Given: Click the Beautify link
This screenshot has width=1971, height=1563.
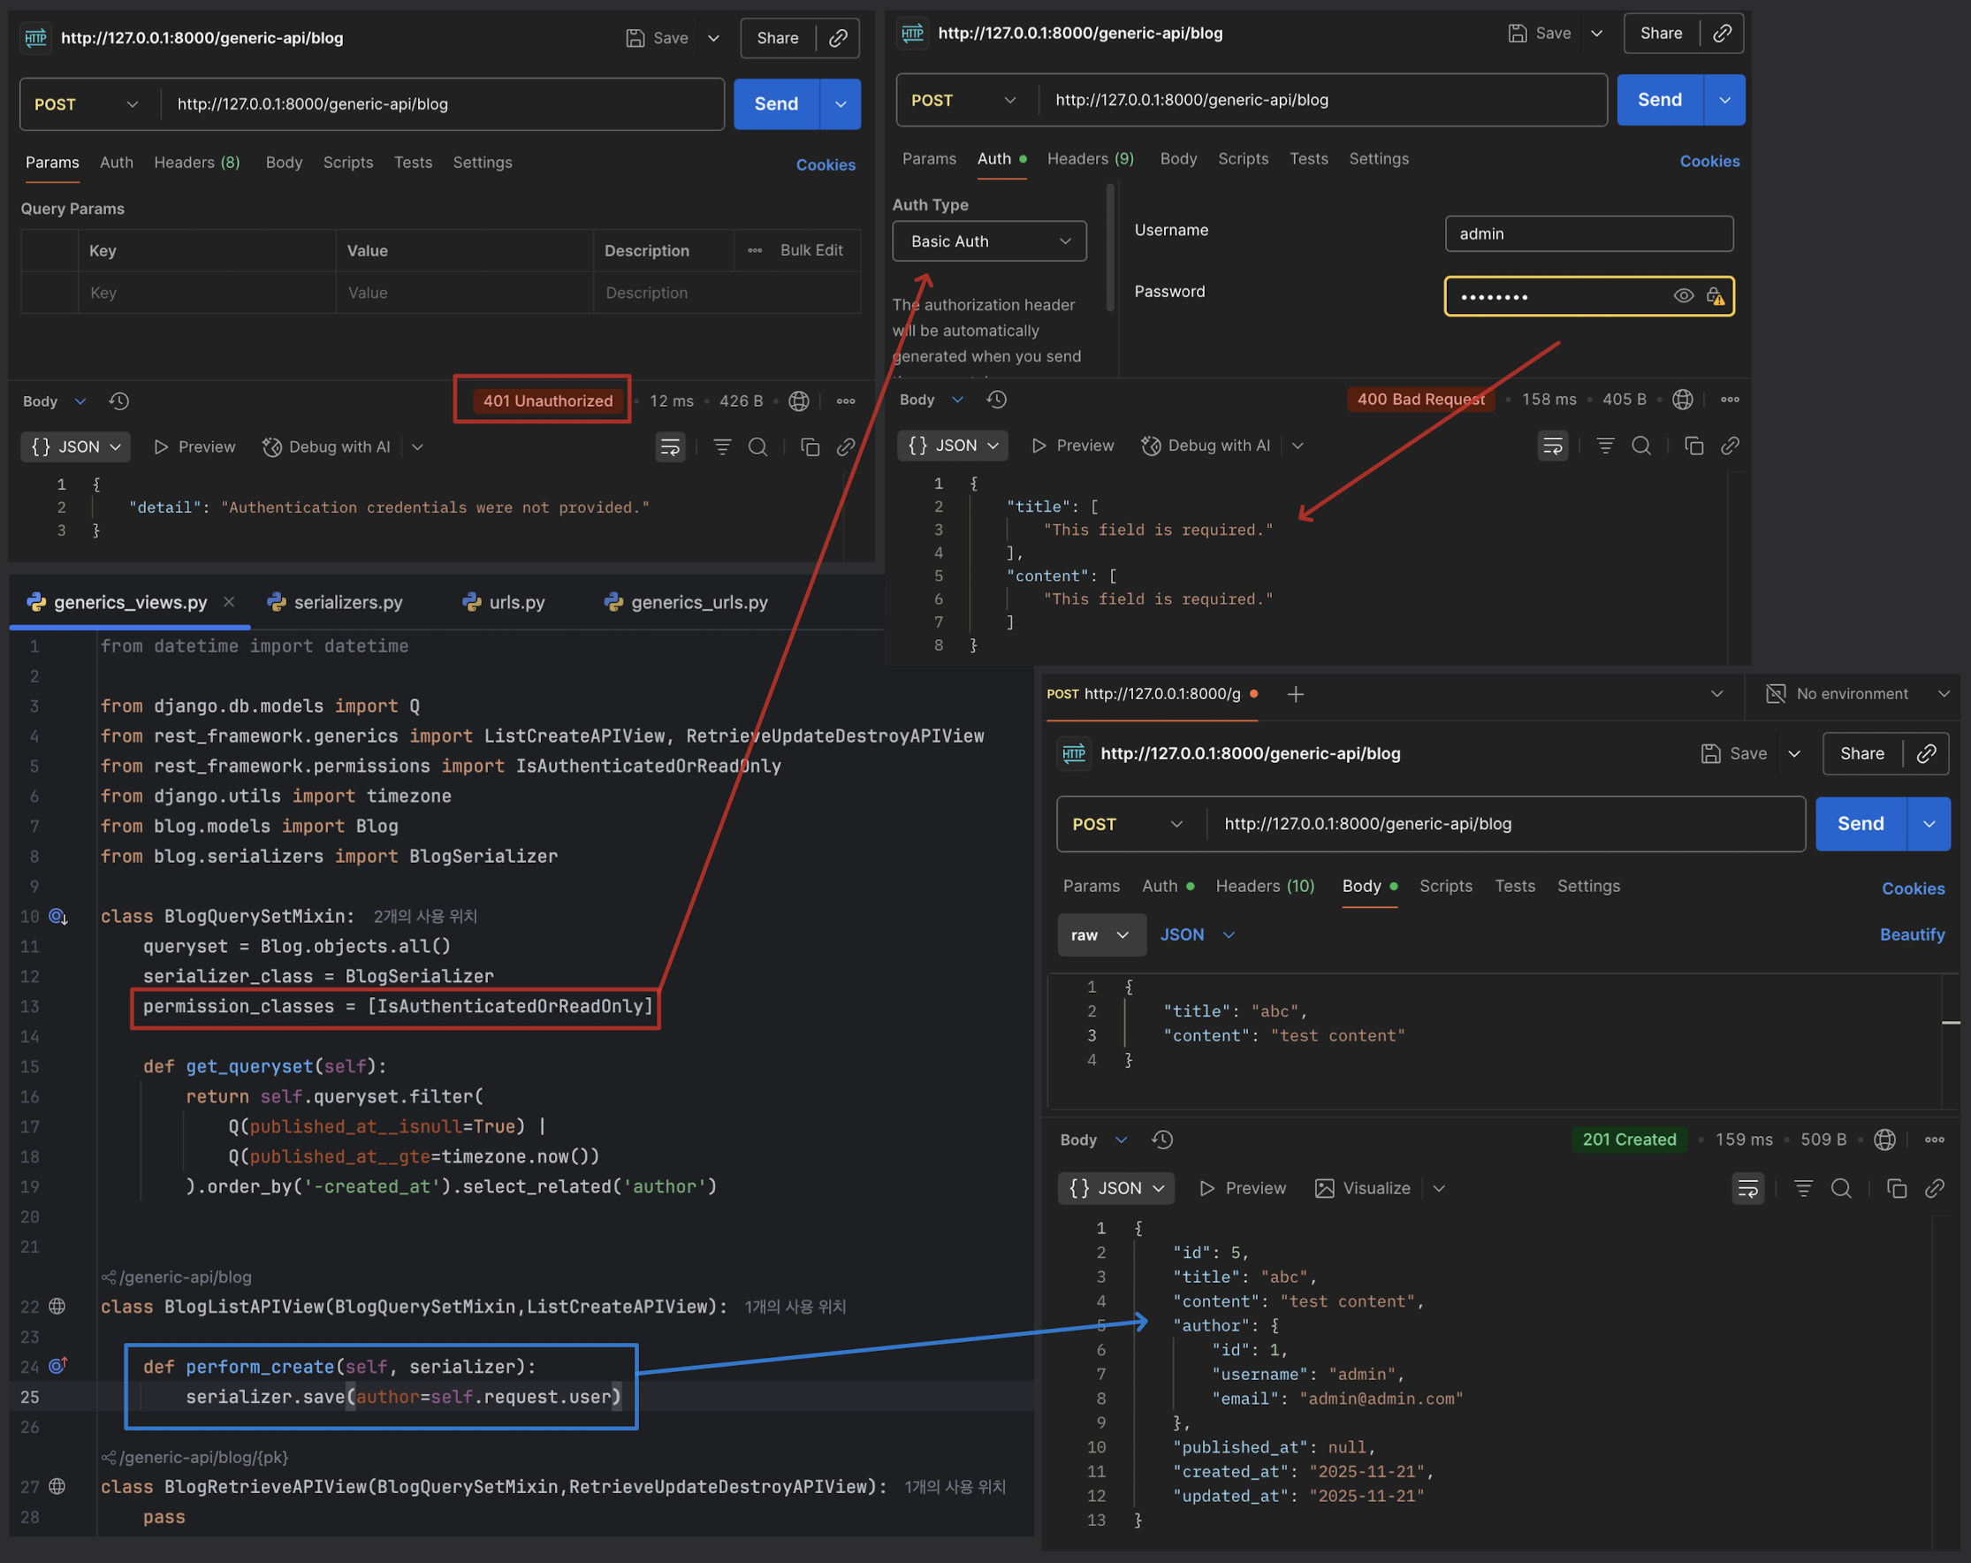Looking at the screenshot, I should (1912, 934).
